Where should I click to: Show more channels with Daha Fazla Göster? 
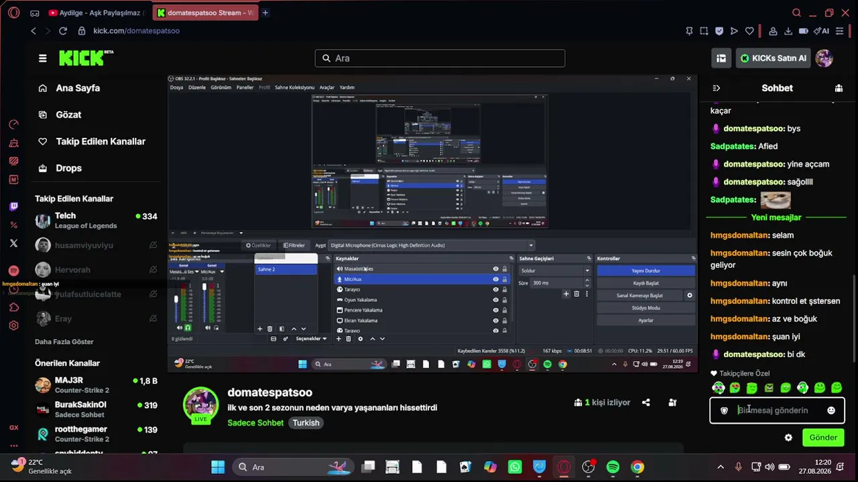[x=64, y=341]
